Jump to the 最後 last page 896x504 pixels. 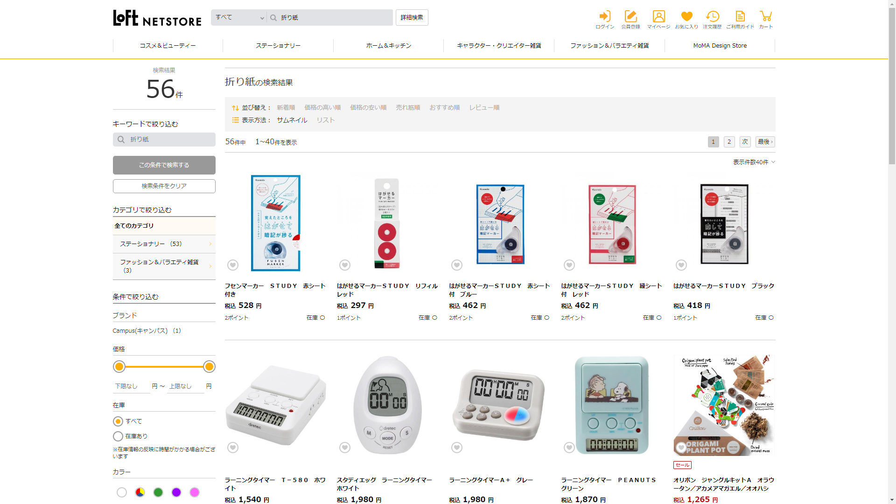pyautogui.click(x=765, y=142)
